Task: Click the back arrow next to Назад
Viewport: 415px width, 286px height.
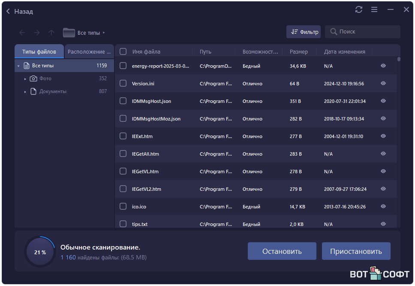Action: coord(8,12)
